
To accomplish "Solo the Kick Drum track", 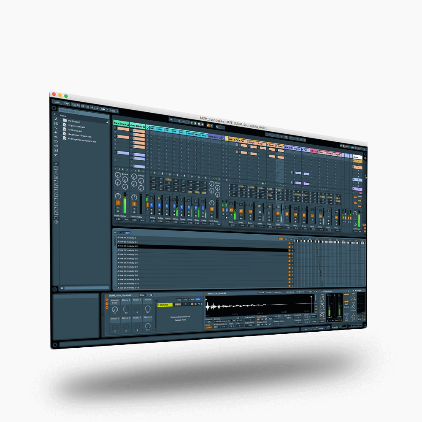I will [x=118, y=207].
